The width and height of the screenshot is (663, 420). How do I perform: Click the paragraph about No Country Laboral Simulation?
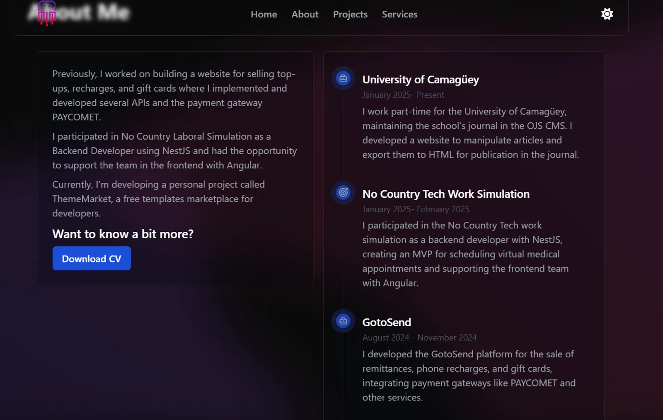174,151
